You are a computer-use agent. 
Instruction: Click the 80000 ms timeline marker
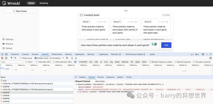96,65
